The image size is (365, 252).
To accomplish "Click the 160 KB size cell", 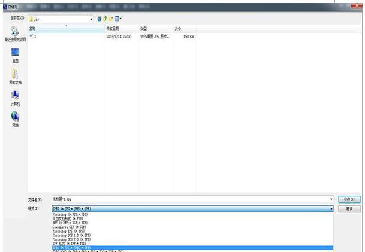I will point(189,37).
